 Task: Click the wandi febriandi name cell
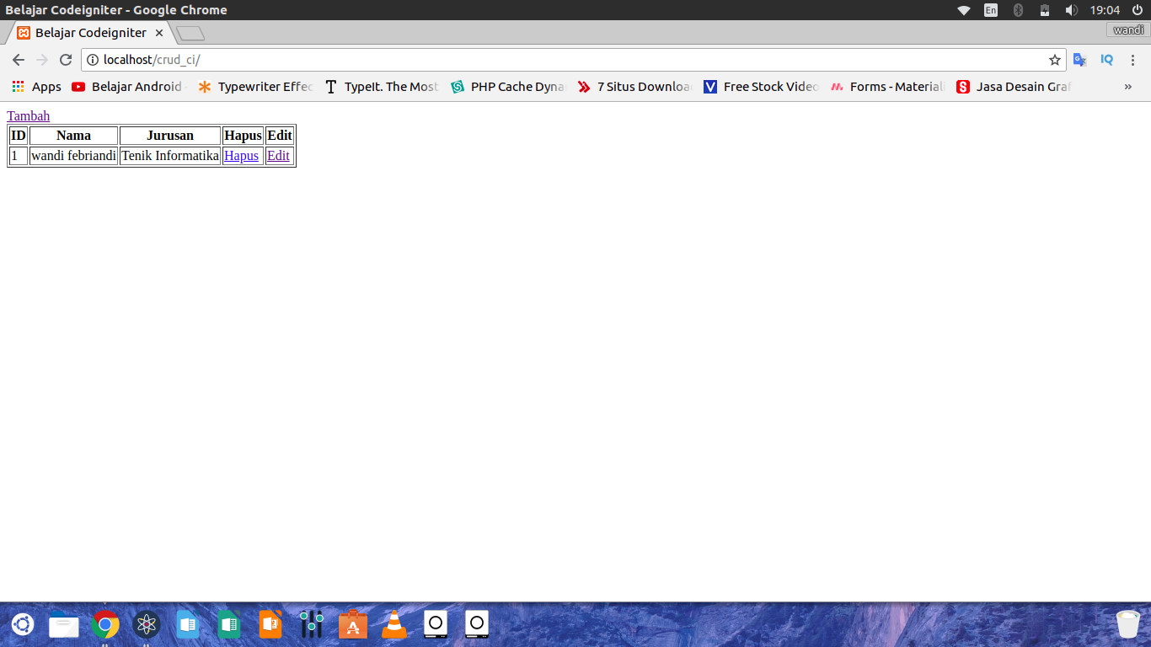pyautogui.click(x=73, y=156)
